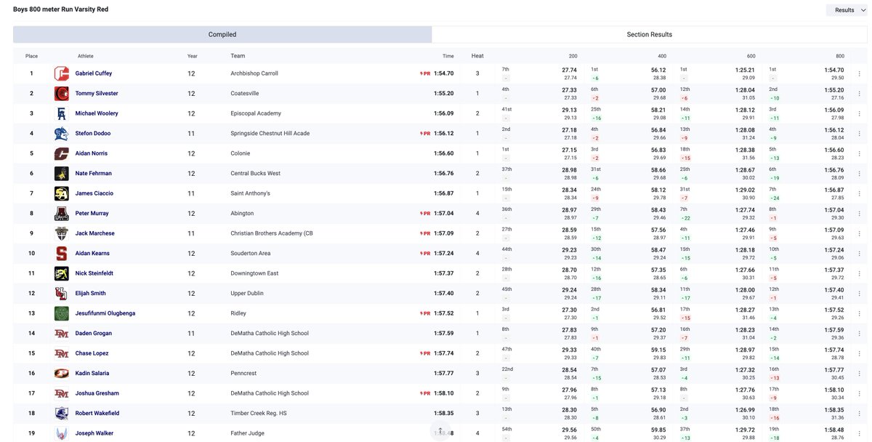
Task: Click Springside Chestnut Hill Acade team name
Action: tap(270, 134)
